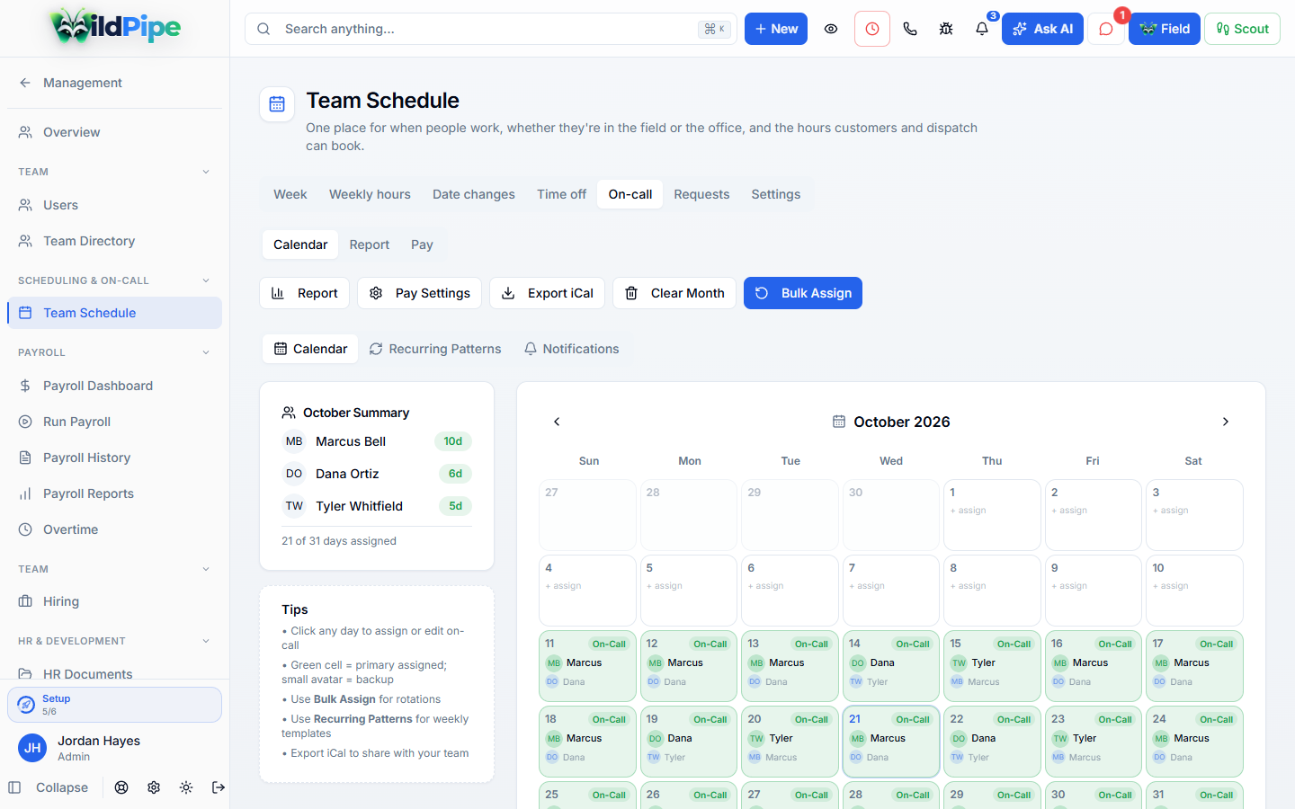Viewport: 1295px width, 809px height.
Task: Open the chat messages icon
Action: tap(1106, 29)
